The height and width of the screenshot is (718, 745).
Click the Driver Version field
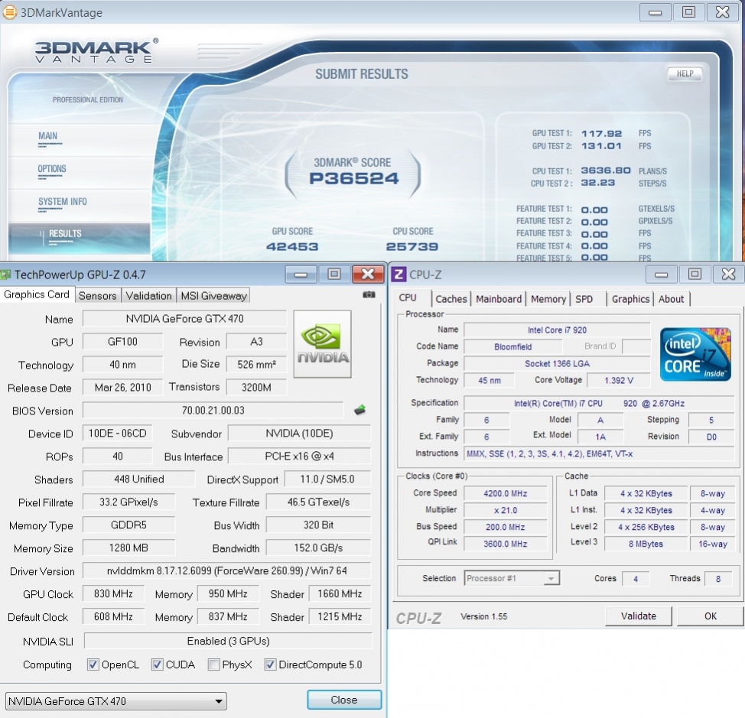coord(226,570)
